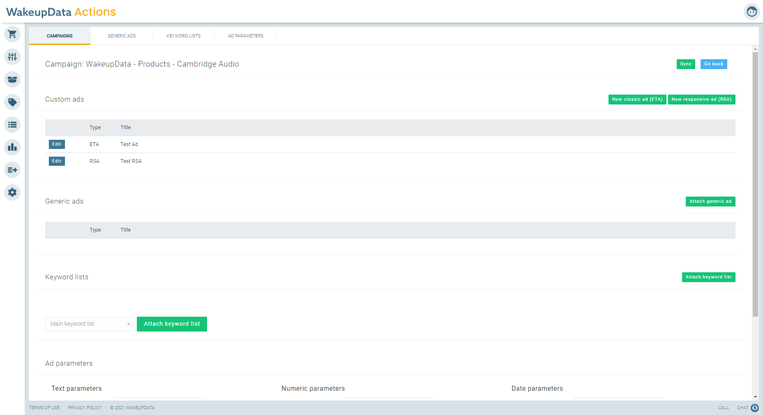Click the small Attach keyword list button in header

[708, 277]
